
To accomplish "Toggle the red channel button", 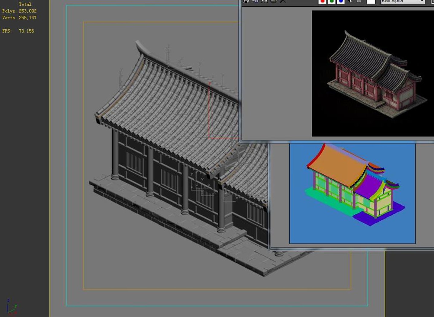I will click(322, 2).
